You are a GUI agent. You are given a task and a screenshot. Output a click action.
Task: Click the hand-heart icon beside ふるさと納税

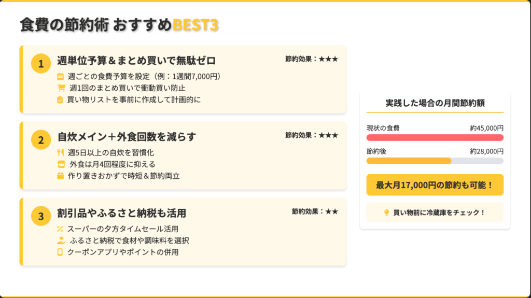point(61,240)
